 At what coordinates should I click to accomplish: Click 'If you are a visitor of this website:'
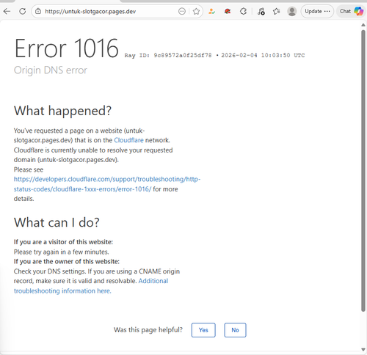click(63, 242)
